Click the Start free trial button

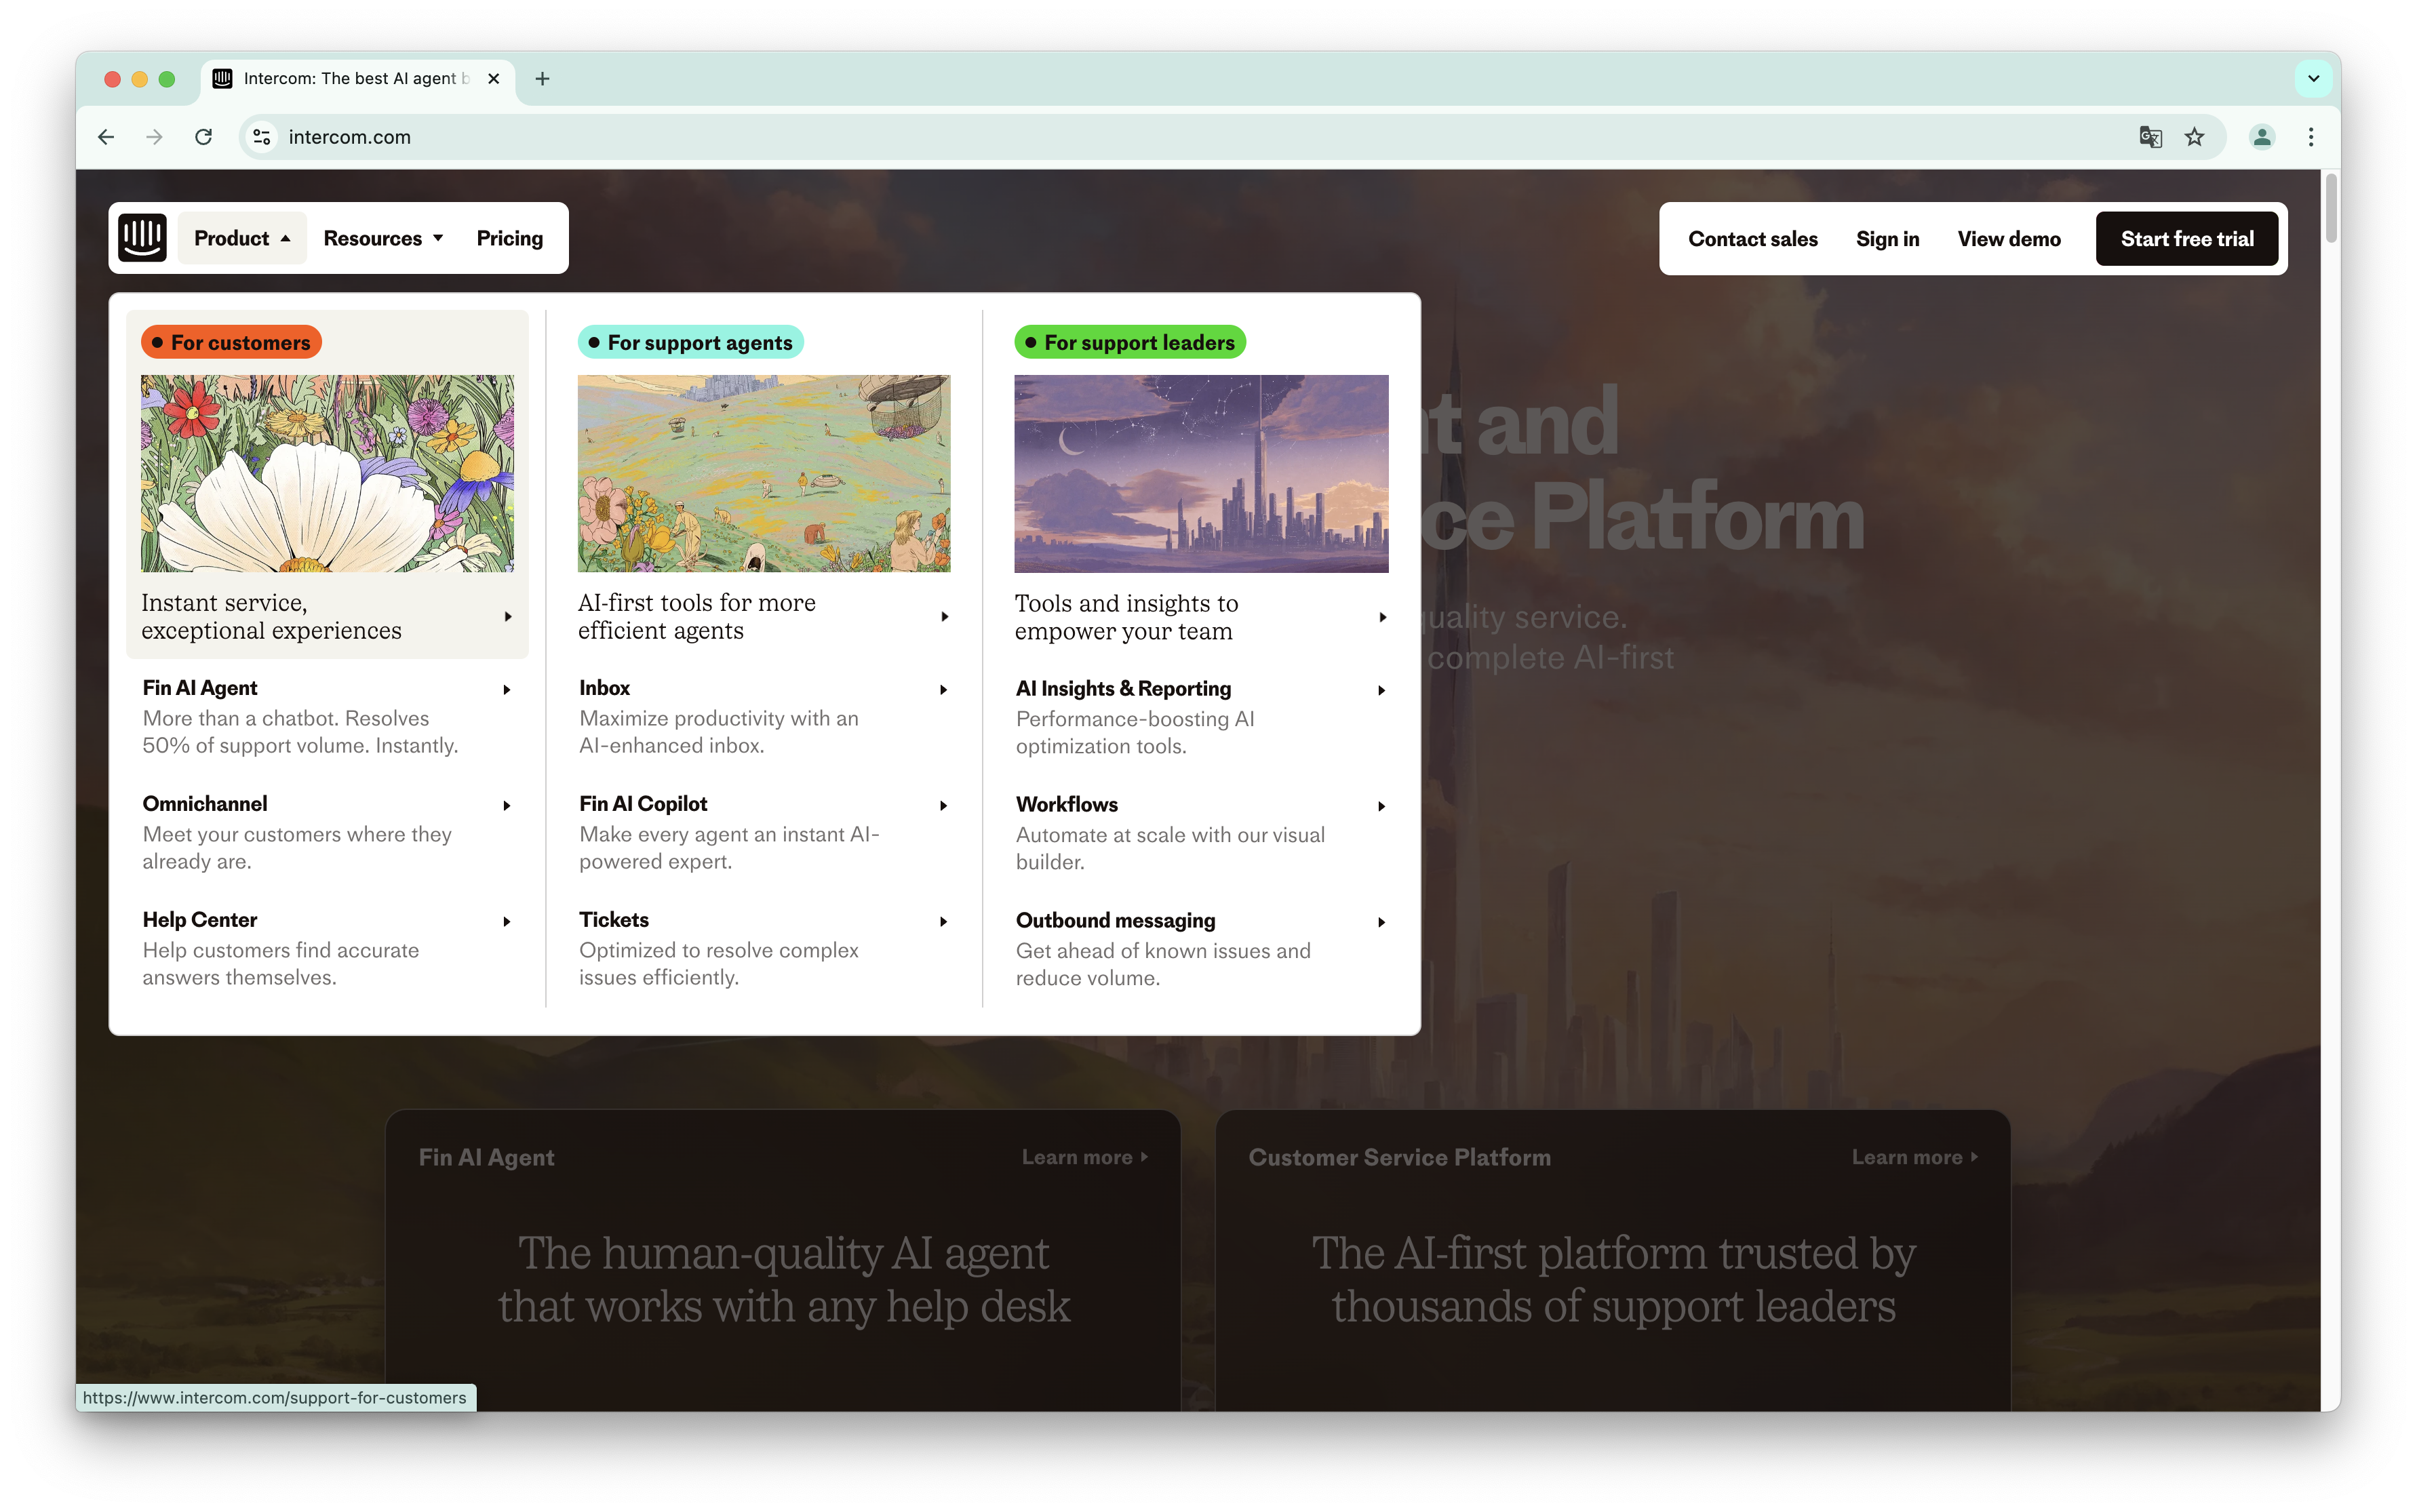[x=2187, y=239]
